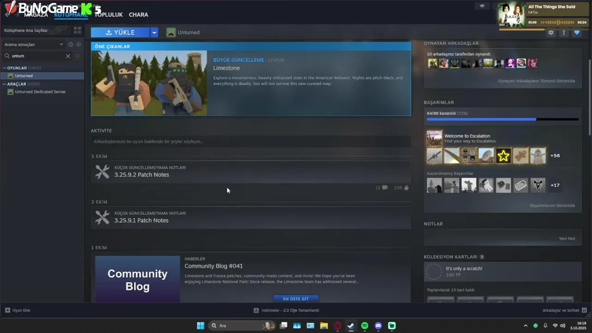
Task: Open Community Blog #041 news title
Action: pyautogui.click(x=214, y=266)
